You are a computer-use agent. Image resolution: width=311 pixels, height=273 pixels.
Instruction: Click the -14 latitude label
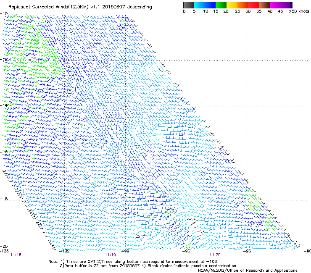4,105
